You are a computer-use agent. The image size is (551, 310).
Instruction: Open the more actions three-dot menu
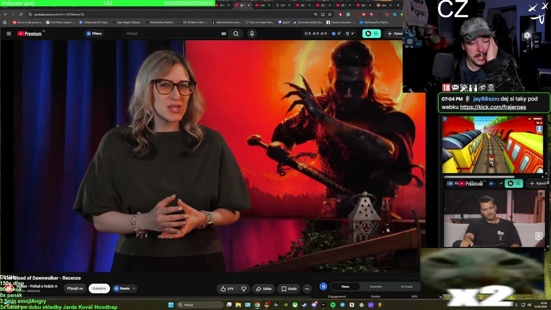(x=307, y=289)
